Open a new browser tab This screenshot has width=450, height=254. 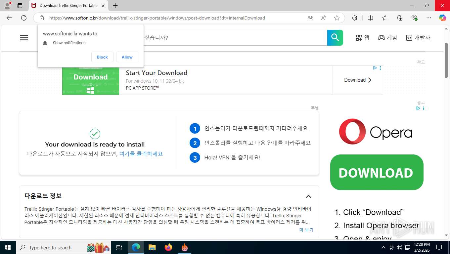(115, 6)
